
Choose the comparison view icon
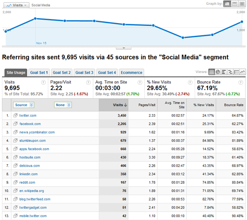[230, 72]
